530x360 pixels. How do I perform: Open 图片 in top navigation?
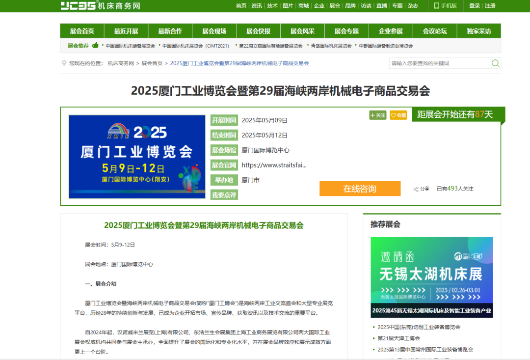(288, 6)
